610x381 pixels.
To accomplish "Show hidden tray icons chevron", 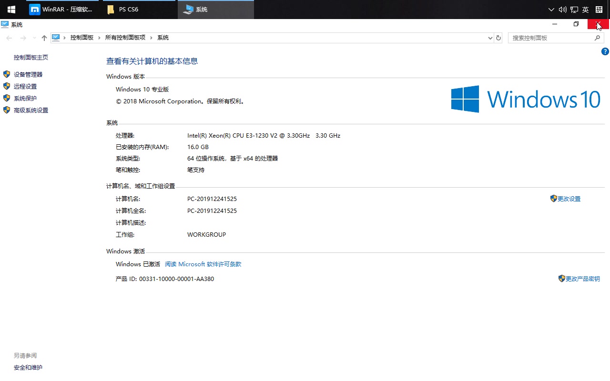I will [x=551, y=10].
